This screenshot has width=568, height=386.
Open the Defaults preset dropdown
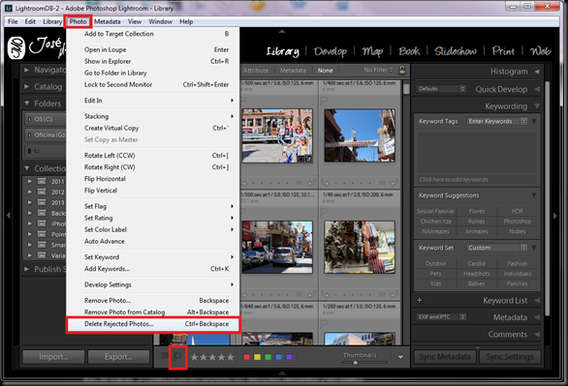coord(441,89)
